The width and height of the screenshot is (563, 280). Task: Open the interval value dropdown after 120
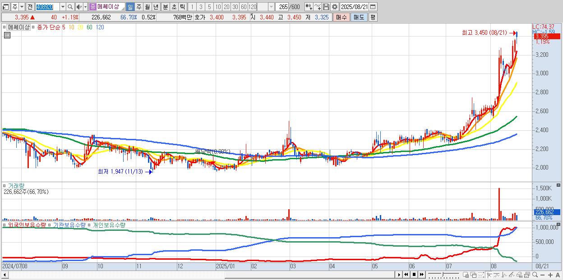click(271, 7)
